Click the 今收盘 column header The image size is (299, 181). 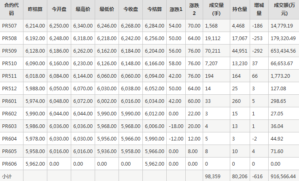(x=131, y=9)
